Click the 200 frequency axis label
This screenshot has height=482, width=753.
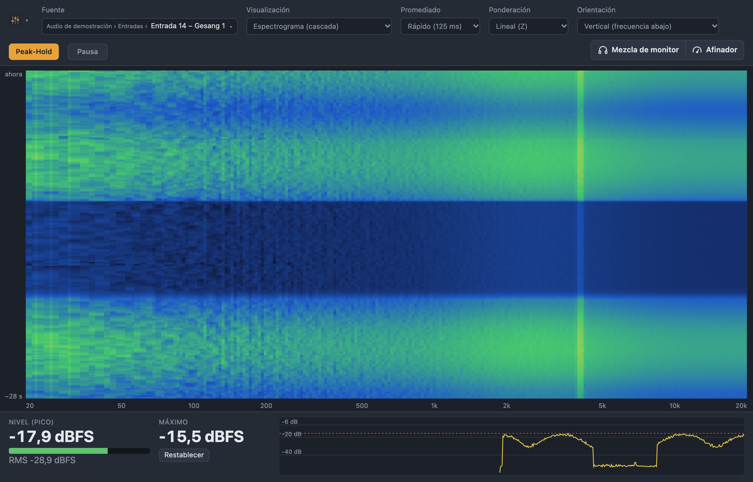[266, 406]
